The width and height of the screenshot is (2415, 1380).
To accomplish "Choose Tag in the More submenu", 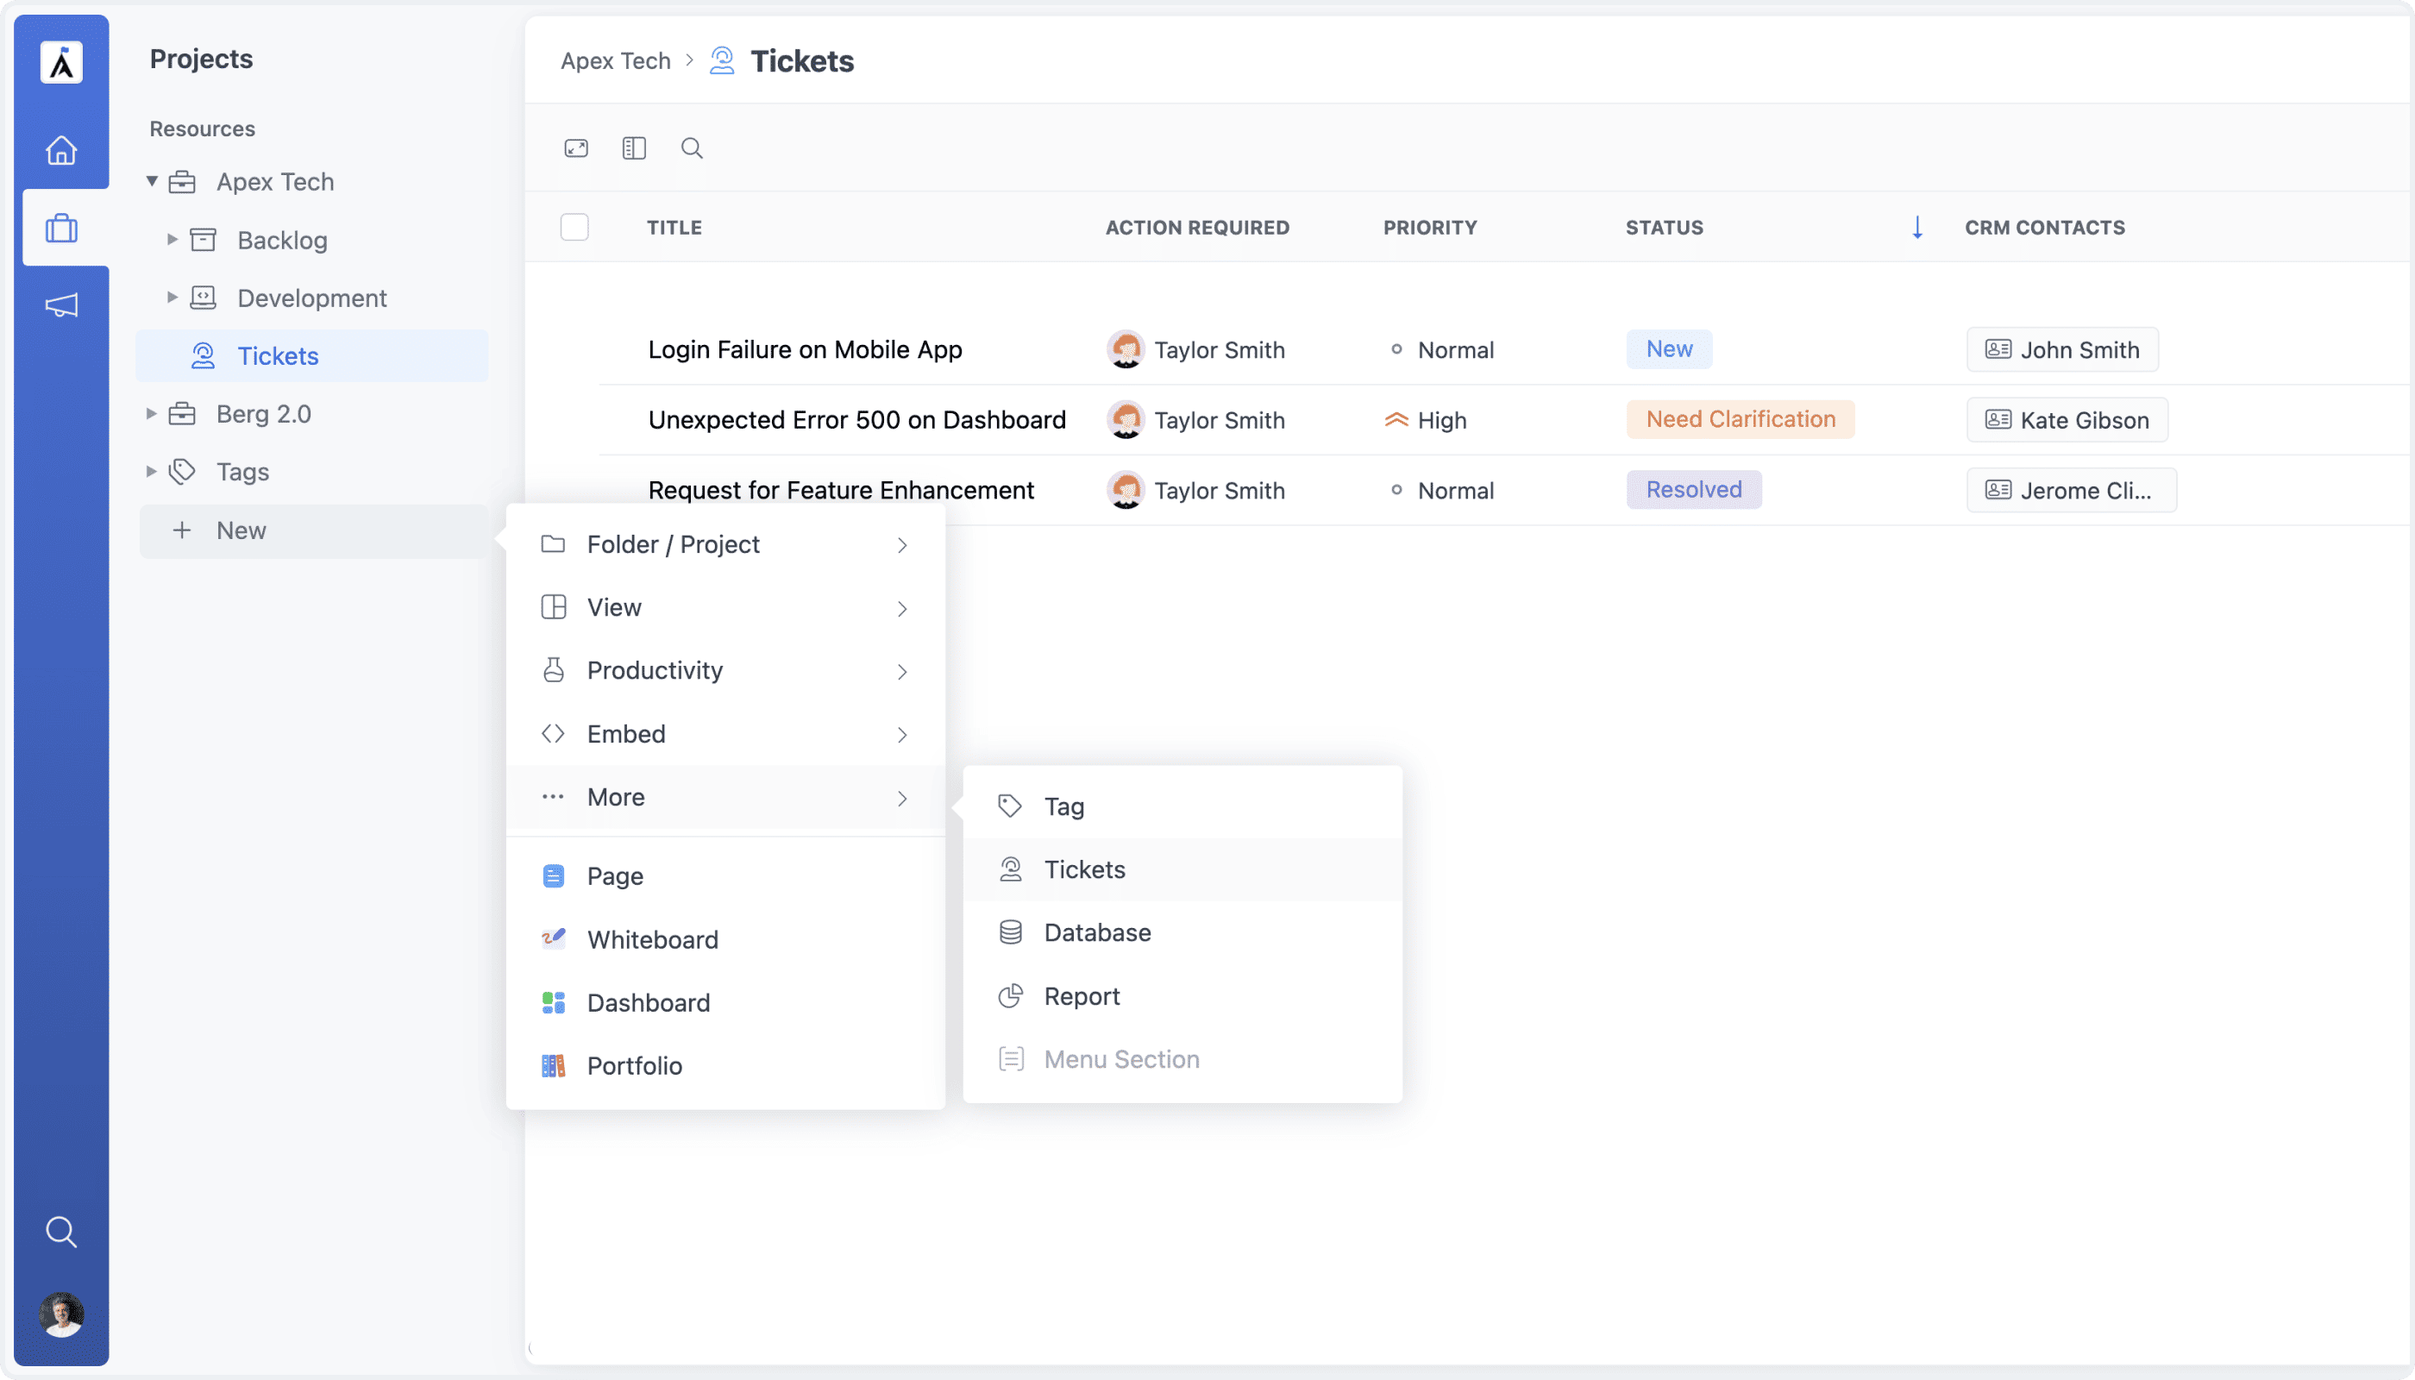I will pyautogui.click(x=1182, y=806).
